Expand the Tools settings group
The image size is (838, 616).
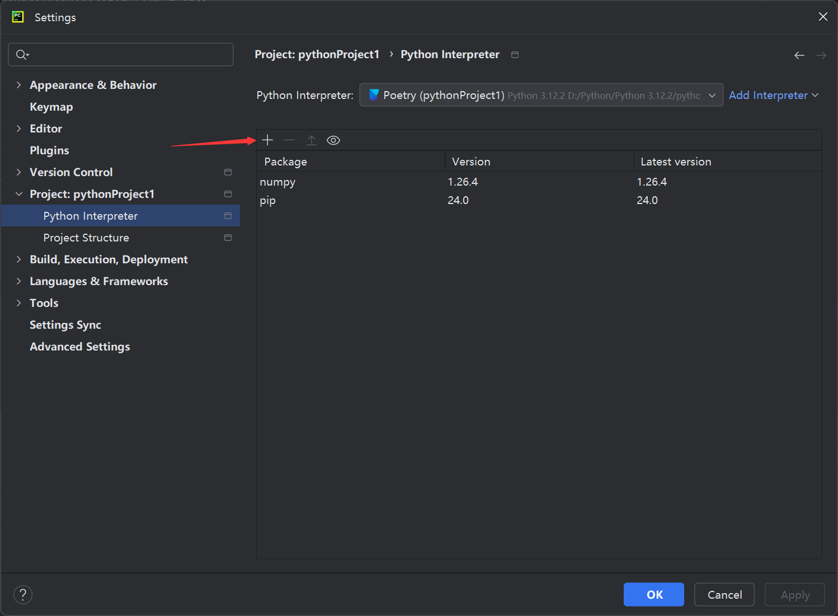19,303
